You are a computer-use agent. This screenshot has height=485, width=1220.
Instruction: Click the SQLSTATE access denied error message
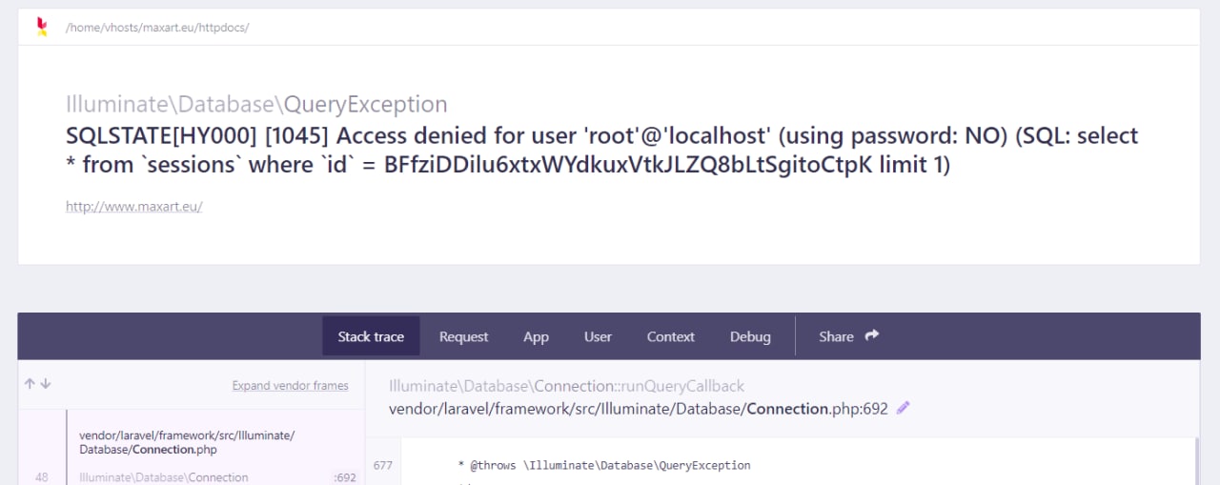(602, 150)
